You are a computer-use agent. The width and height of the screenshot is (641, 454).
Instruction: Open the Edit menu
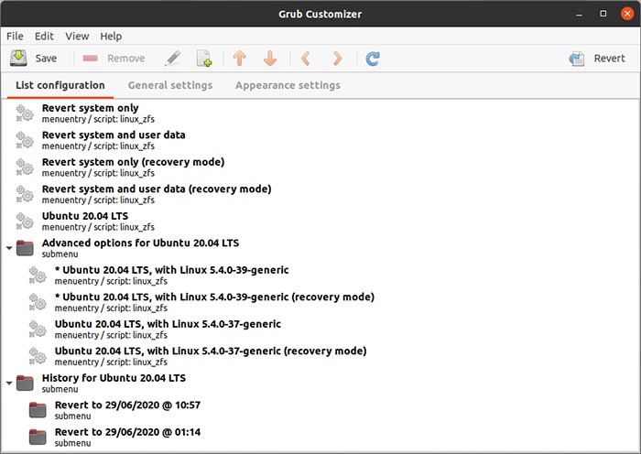(x=44, y=36)
